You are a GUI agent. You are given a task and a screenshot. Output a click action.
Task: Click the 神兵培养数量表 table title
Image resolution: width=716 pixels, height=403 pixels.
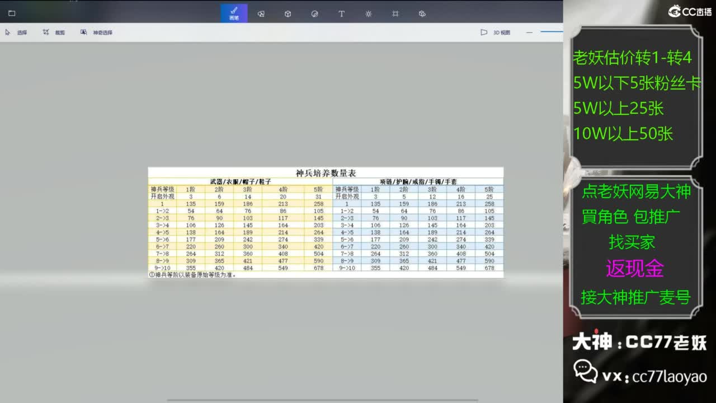(x=326, y=173)
